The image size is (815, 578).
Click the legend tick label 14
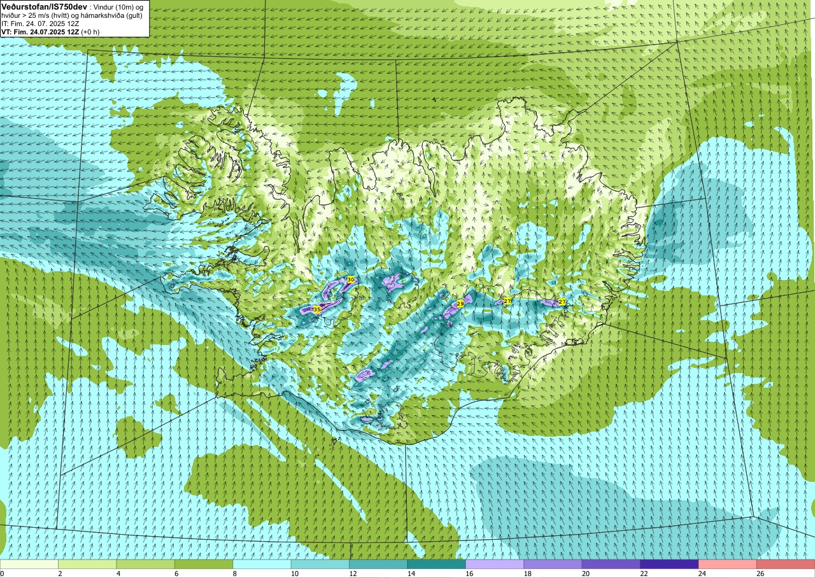(411, 574)
